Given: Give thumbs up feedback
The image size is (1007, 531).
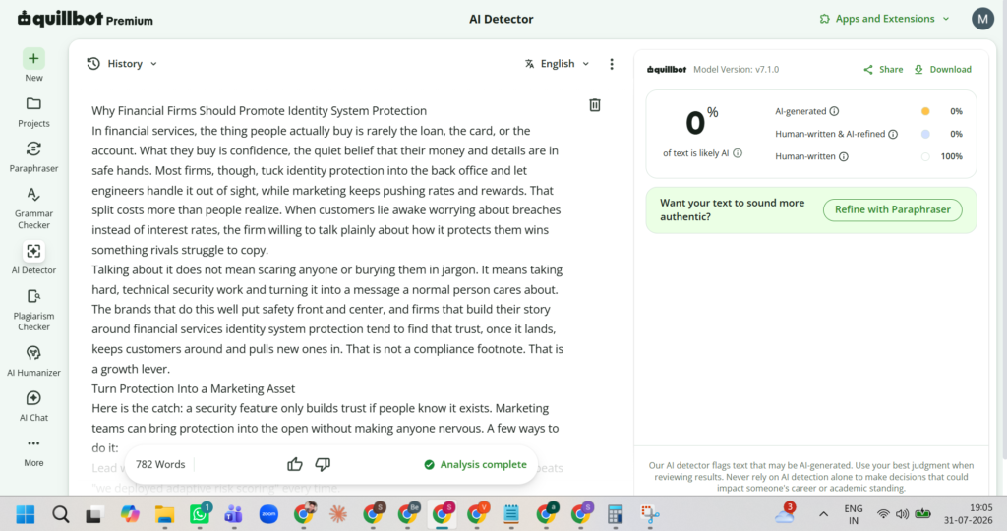Looking at the screenshot, I should (295, 464).
